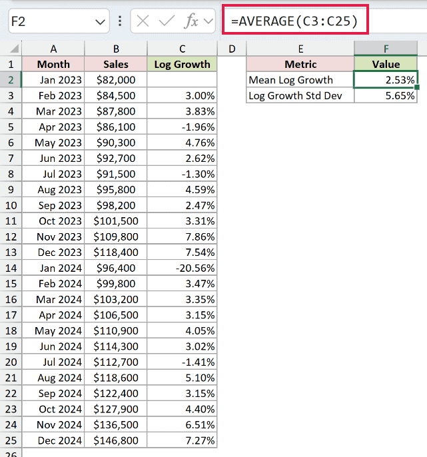Select the $127,900 sales cell
427x457 pixels.
pos(116,409)
